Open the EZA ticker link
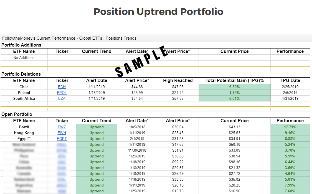The width and height of the screenshot is (312, 194). (x=62, y=98)
